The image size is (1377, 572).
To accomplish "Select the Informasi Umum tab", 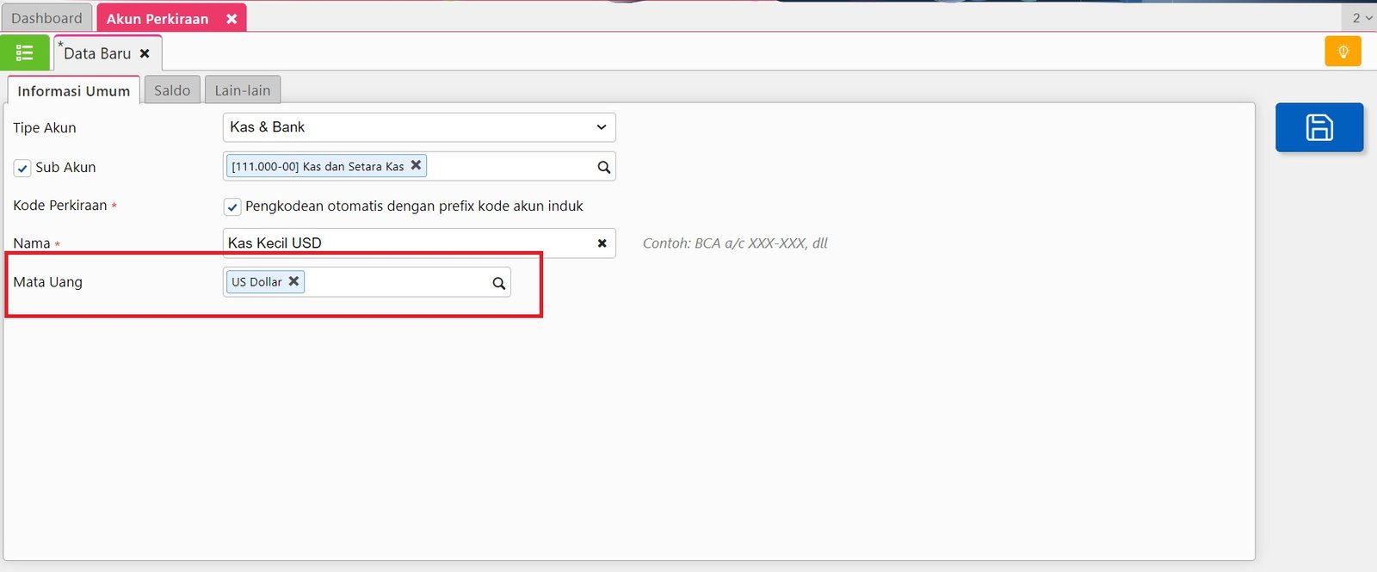I will [73, 90].
